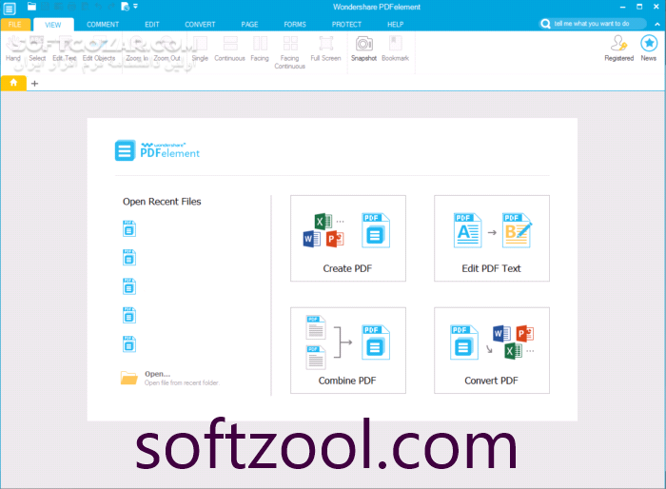Open the bottom recent file entry
This screenshot has width=666, height=489.
point(129,344)
